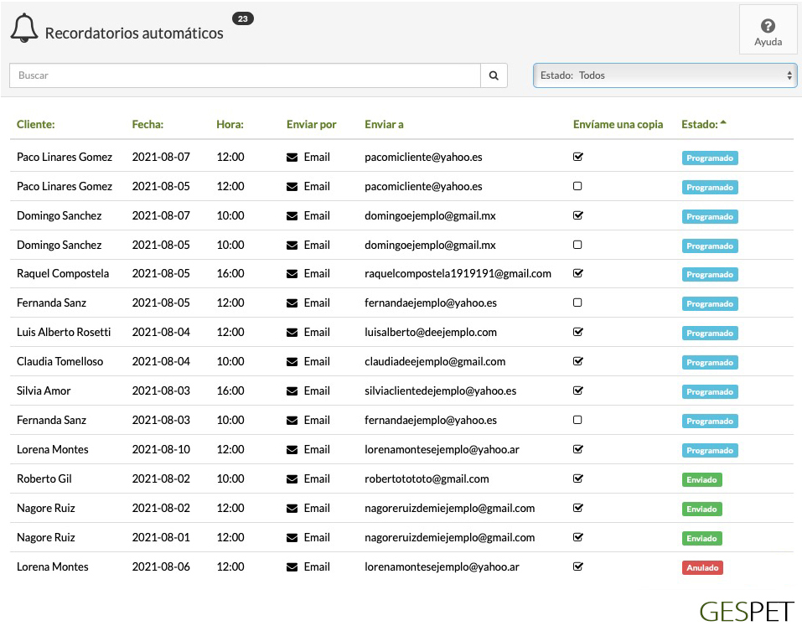This screenshot has width=802, height=631.
Task: Click the envelope icon in Raquel Compostela row
Action: click(x=292, y=274)
